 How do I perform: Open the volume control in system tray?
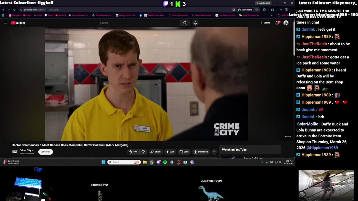(x=280, y=162)
